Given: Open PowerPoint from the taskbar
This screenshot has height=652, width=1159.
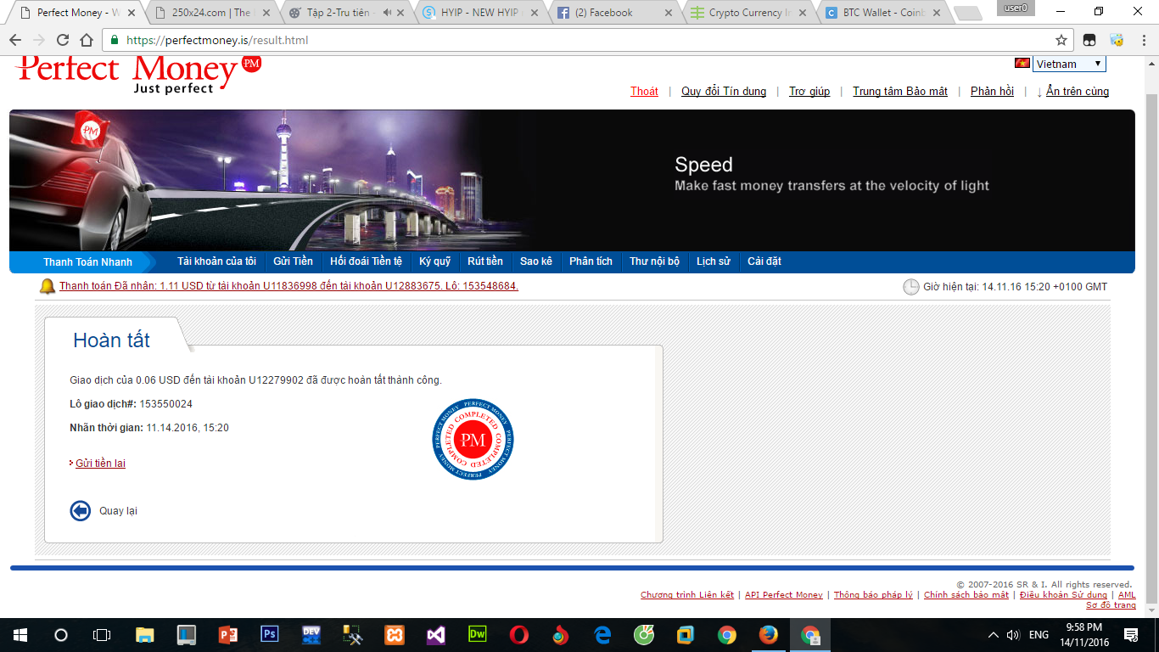Looking at the screenshot, I should pos(227,634).
